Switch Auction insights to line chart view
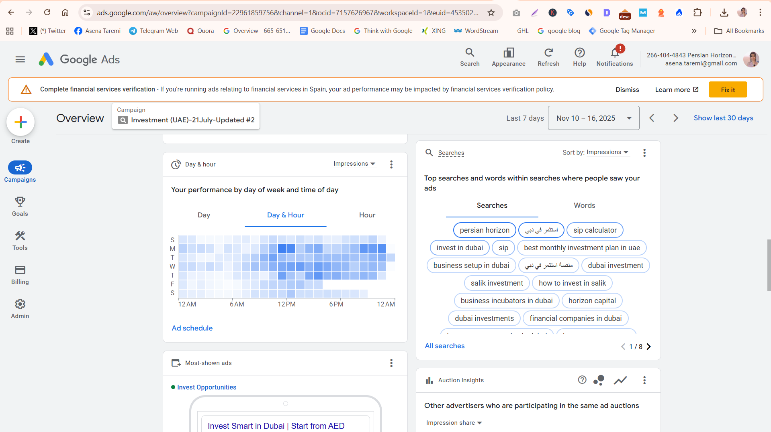Image resolution: width=771 pixels, height=432 pixels. (x=620, y=380)
